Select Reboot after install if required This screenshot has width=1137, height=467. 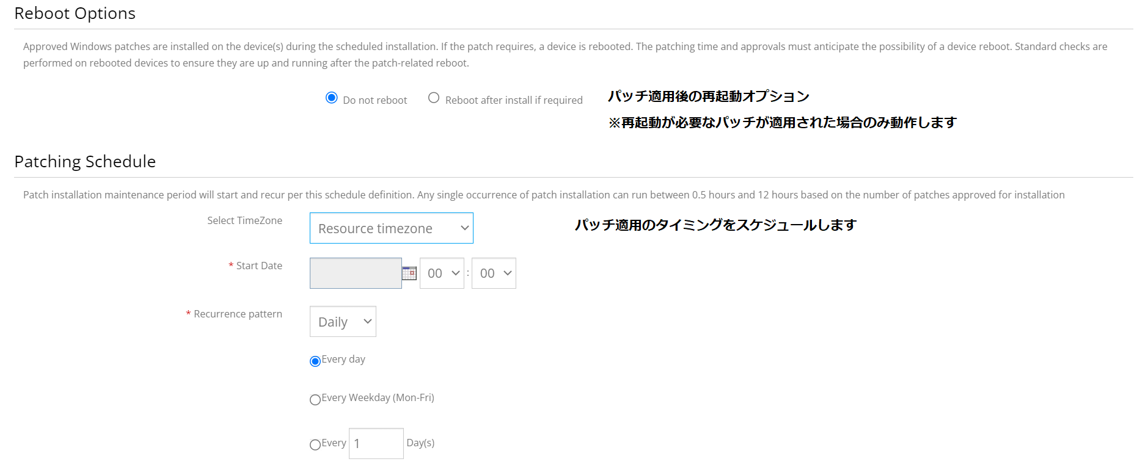tap(434, 98)
